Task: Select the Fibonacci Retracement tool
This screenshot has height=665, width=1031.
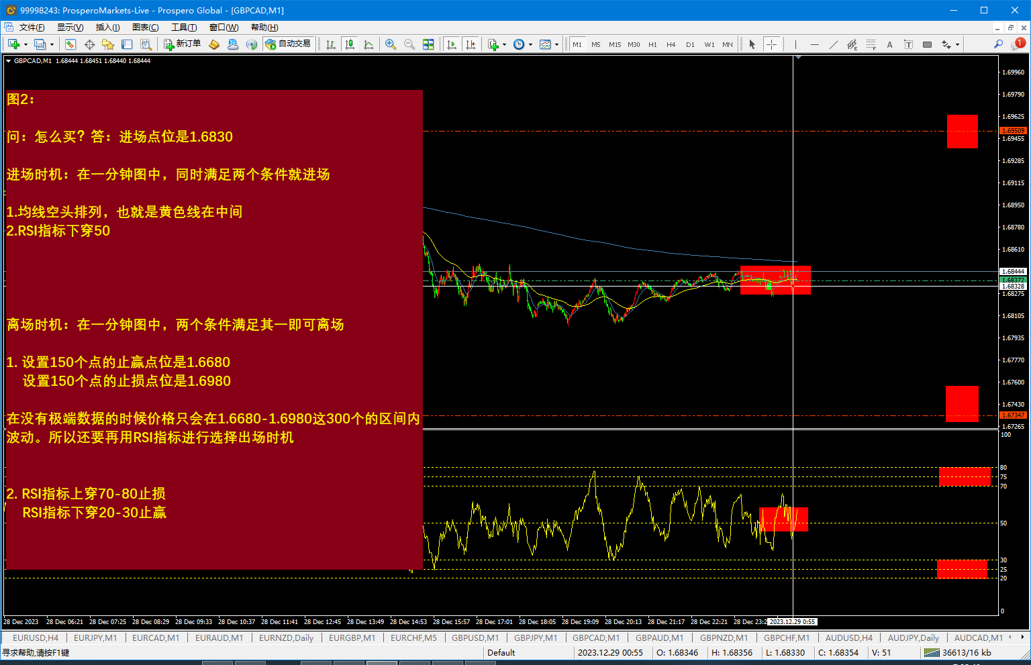Action: click(x=871, y=44)
